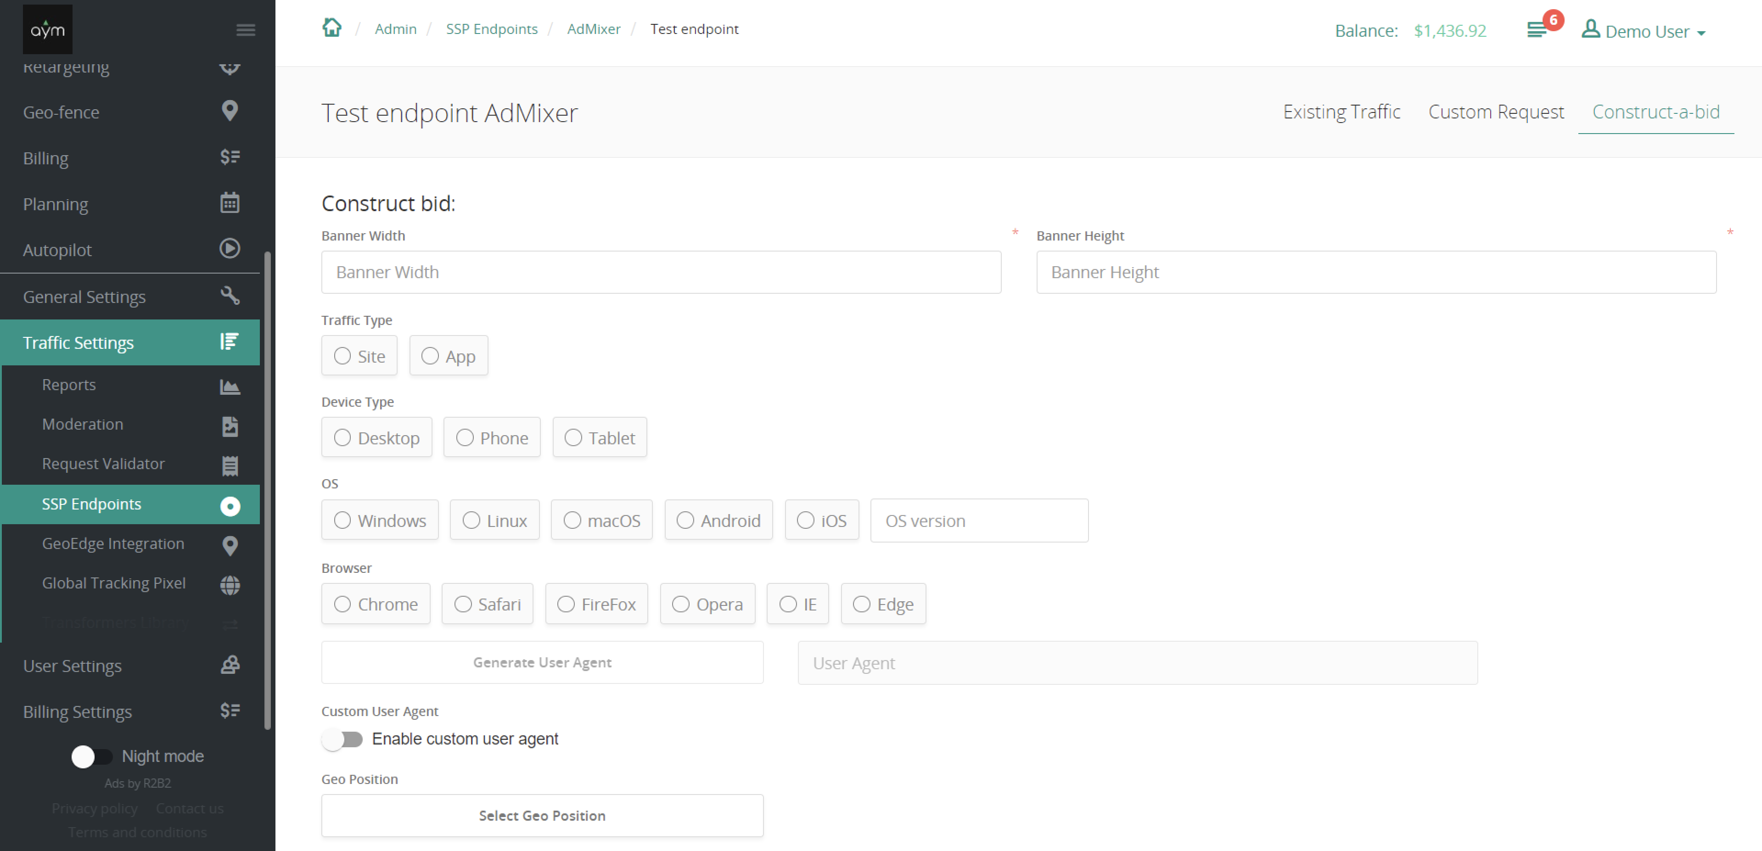Click the aym logo
This screenshot has height=851, width=1762.
(x=47, y=29)
